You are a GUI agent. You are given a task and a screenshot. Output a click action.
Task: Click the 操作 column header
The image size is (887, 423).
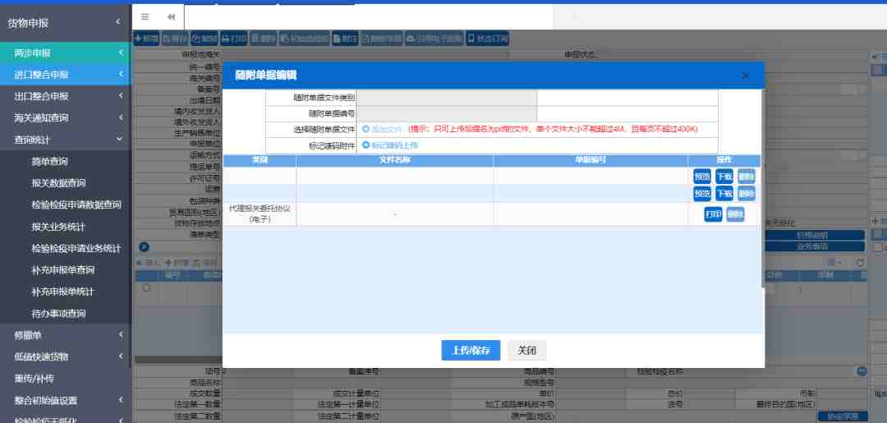[x=724, y=161]
